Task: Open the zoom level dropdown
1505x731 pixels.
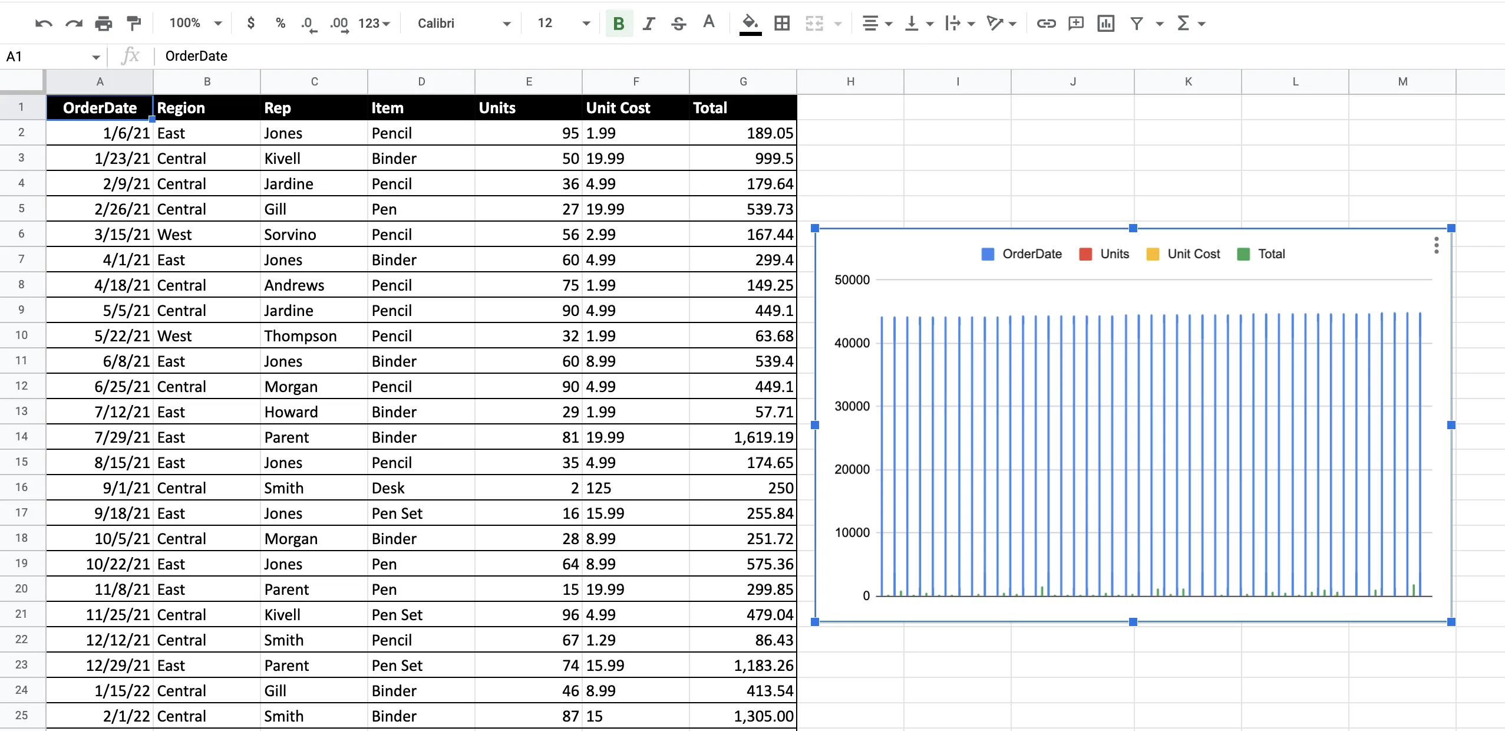Action: point(194,23)
